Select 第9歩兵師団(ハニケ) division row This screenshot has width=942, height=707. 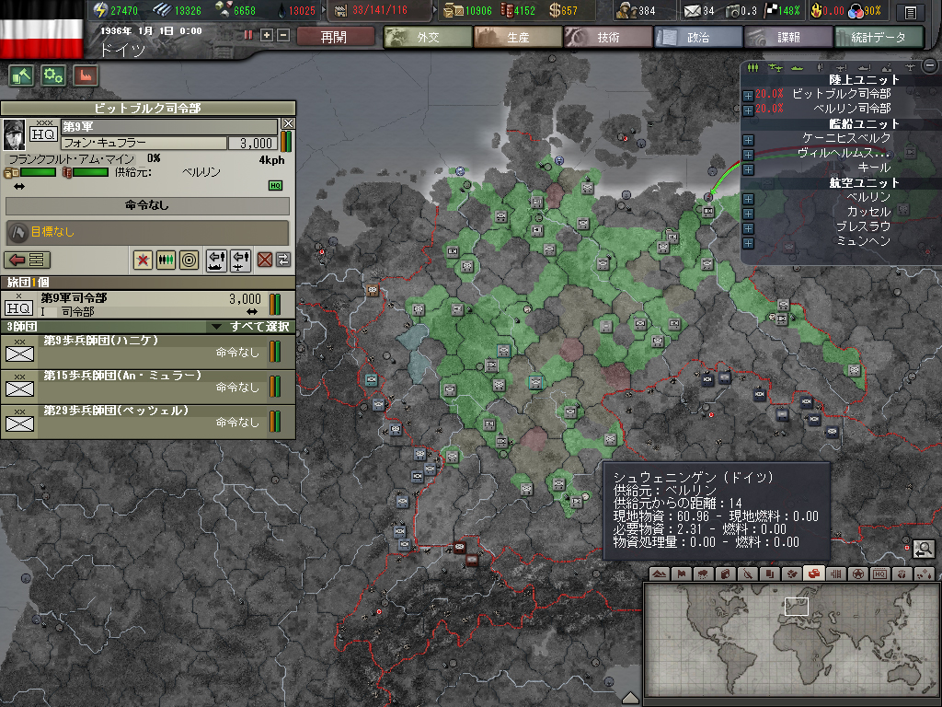[x=148, y=352]
